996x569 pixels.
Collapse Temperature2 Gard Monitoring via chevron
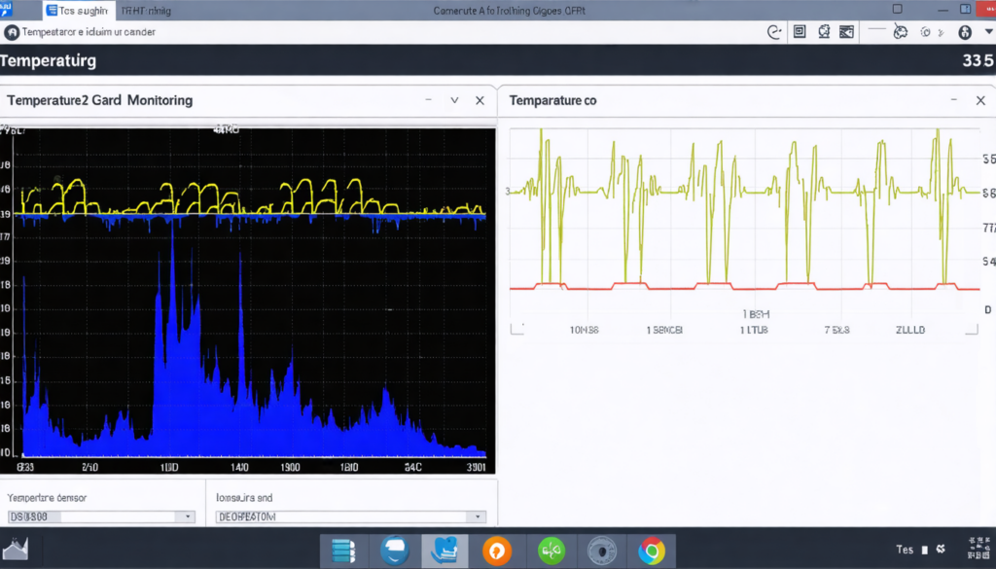coord(453,100)
